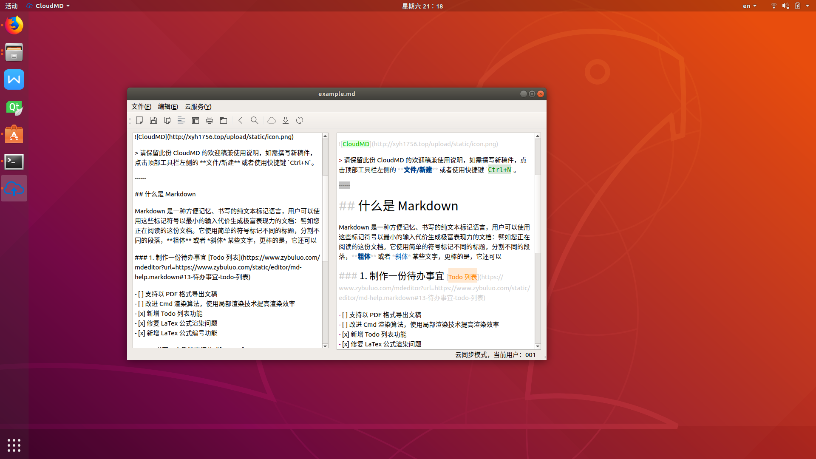Open the clock 星期六 21:18 calendar
This screenshot has width=816, height=459.
click(422, 6)
